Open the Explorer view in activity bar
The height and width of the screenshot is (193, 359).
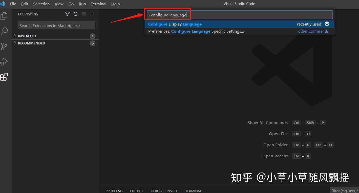point(4,16)
